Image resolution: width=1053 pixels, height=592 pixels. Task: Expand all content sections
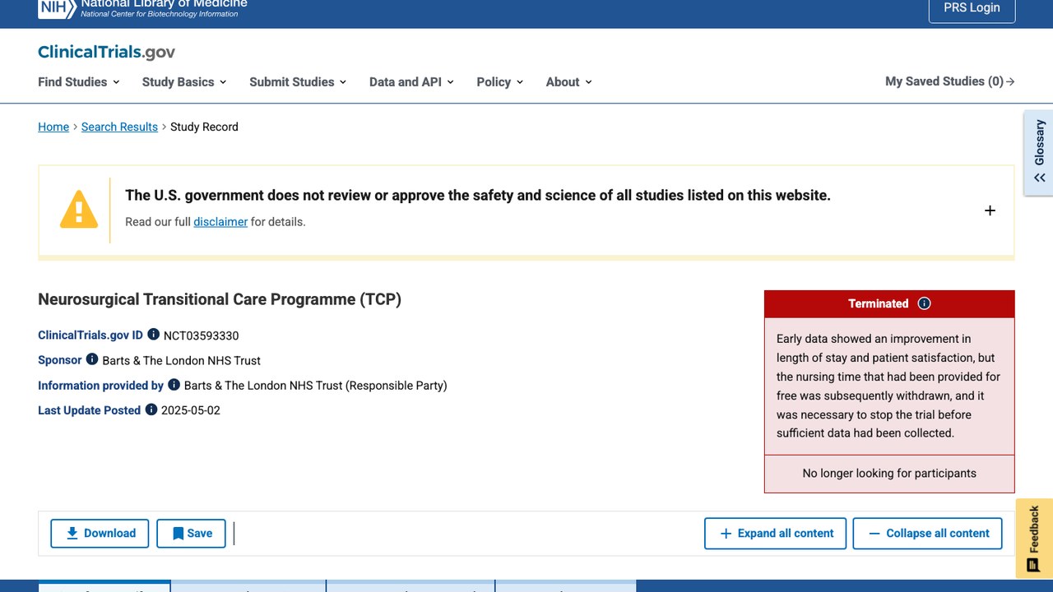coord(775,534)
